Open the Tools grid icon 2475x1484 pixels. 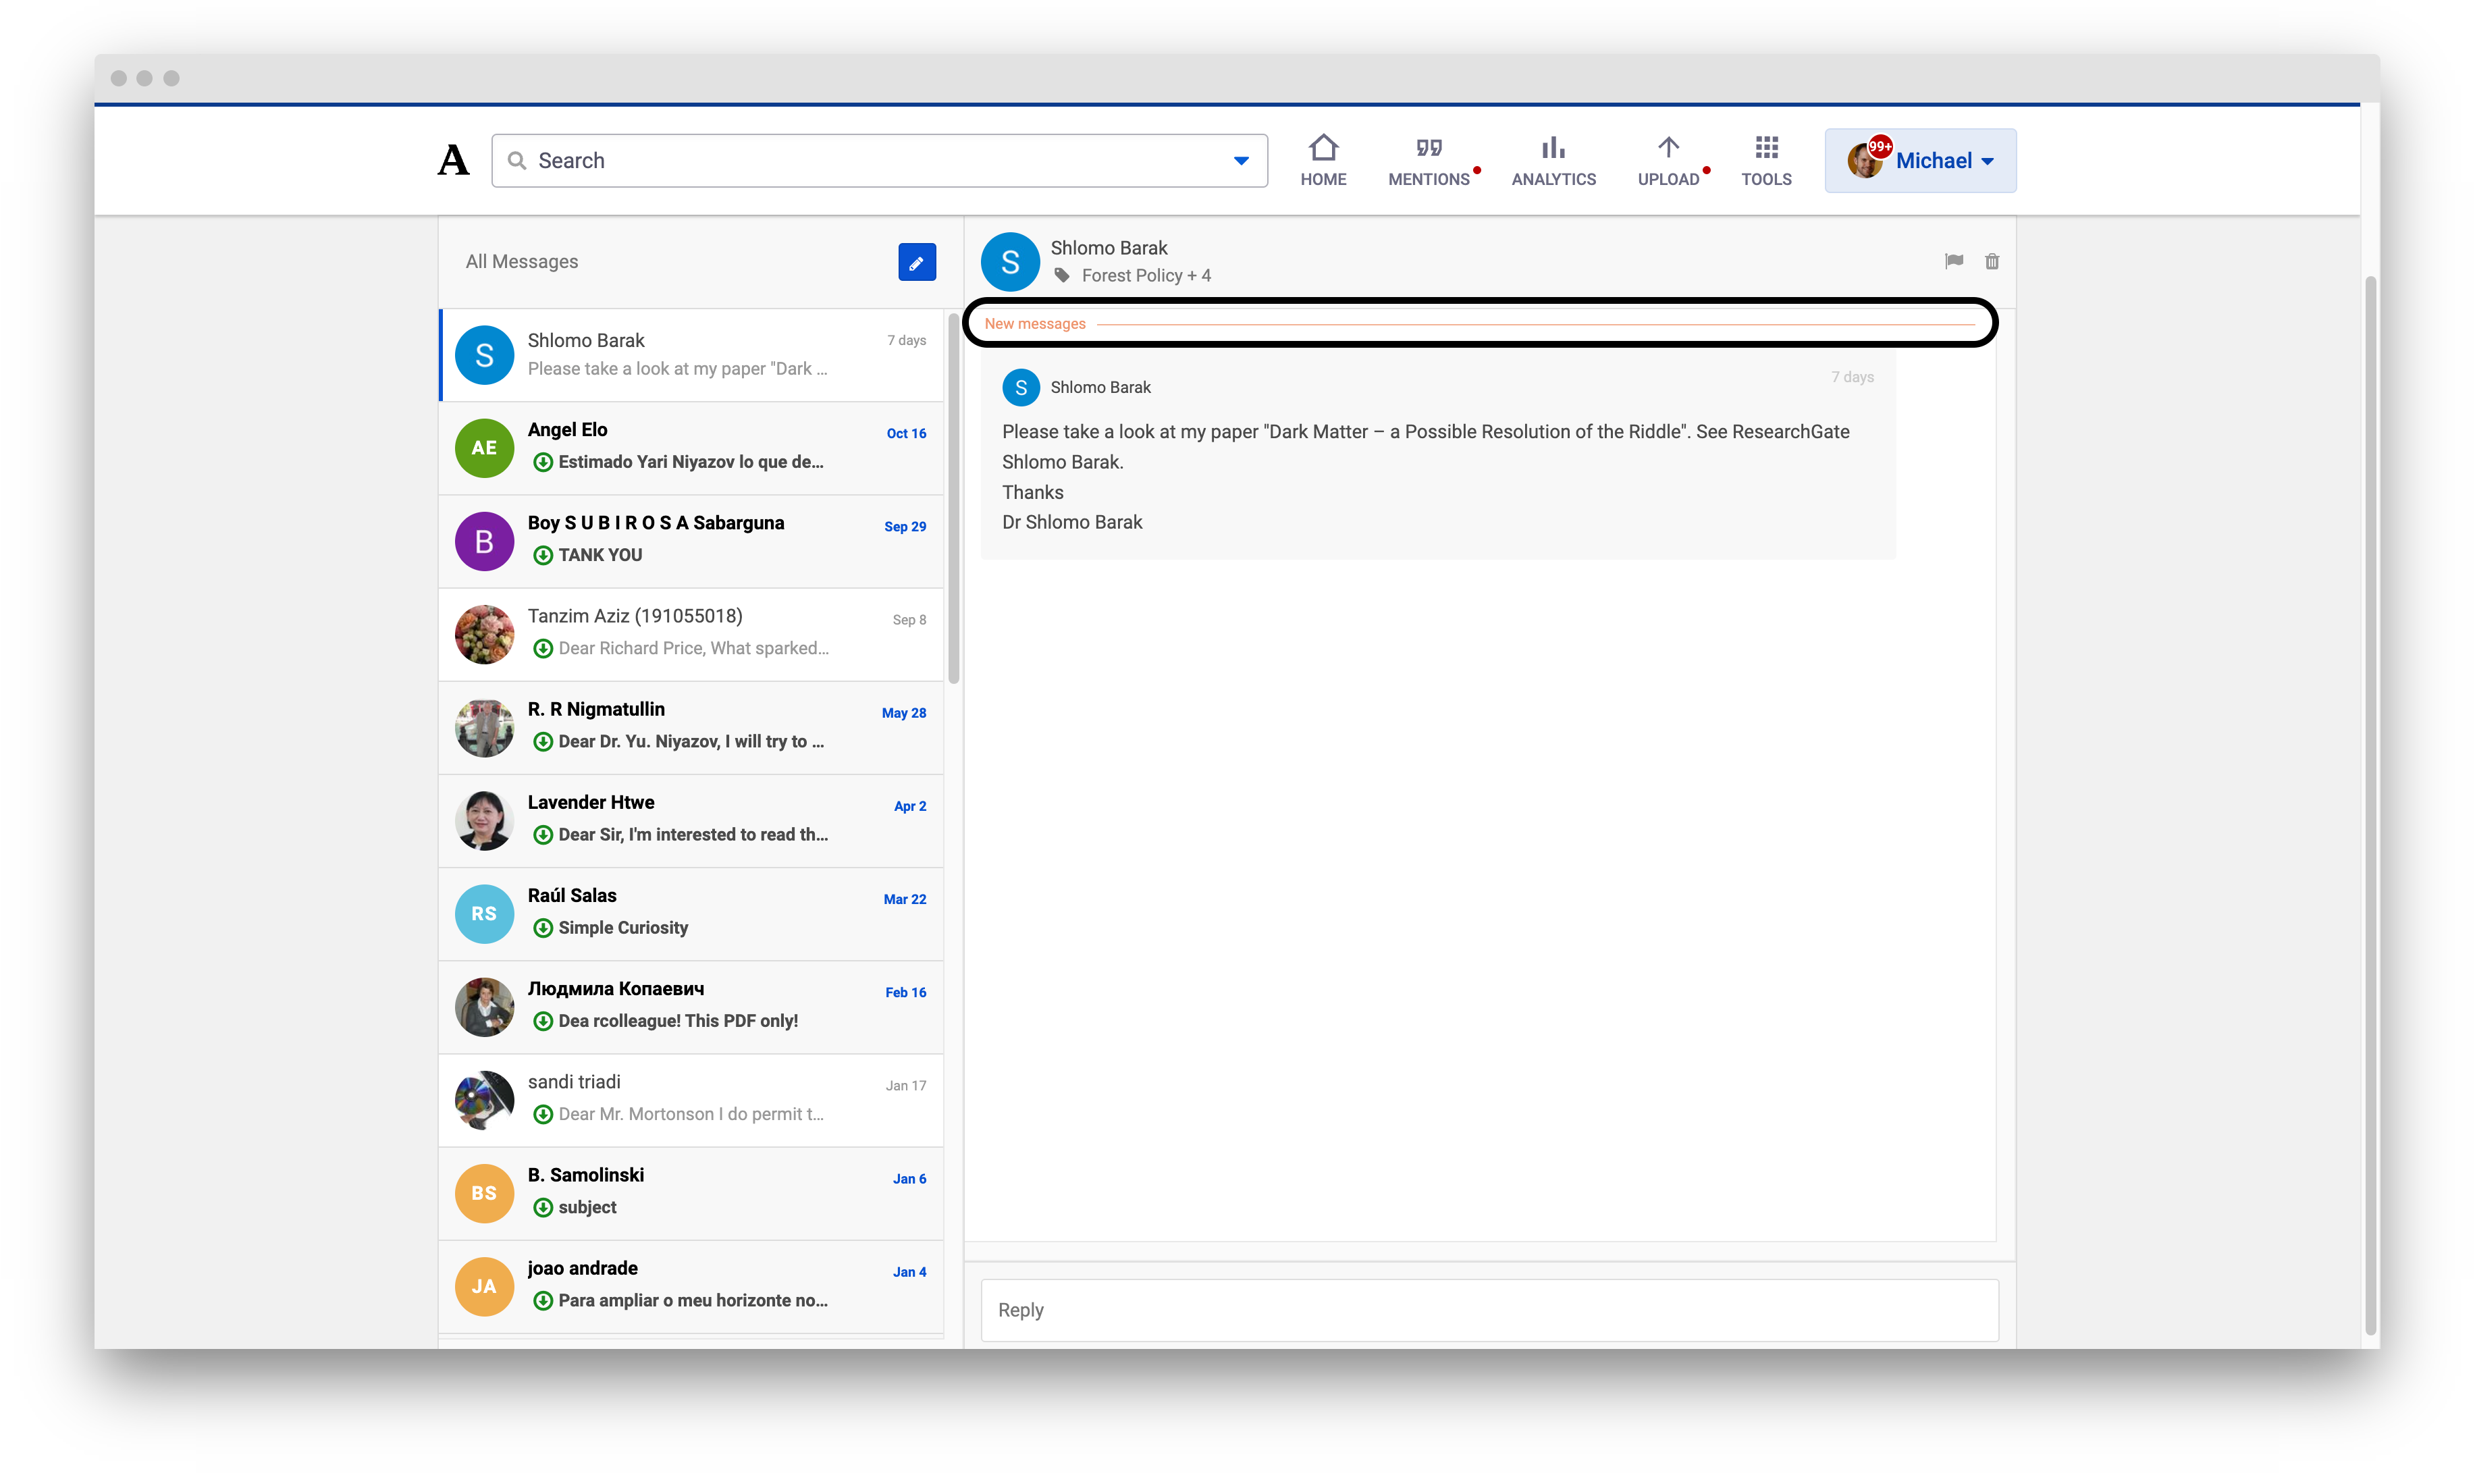[1766, 148]
